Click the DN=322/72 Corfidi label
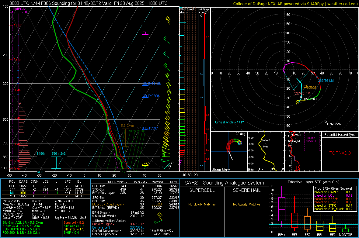This screenshot has width=359, height=238. pyautogui.click(x=335, y=124)
